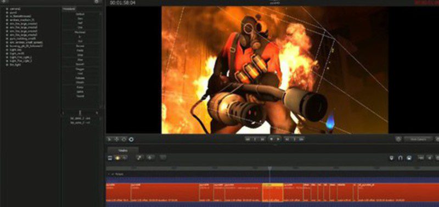Screen dimensions: 439x207
Task: Click the shield-shaped icon left of magnet
Action: point(392,158)
